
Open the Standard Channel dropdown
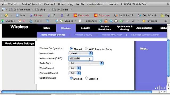click(x=75, y=73)
